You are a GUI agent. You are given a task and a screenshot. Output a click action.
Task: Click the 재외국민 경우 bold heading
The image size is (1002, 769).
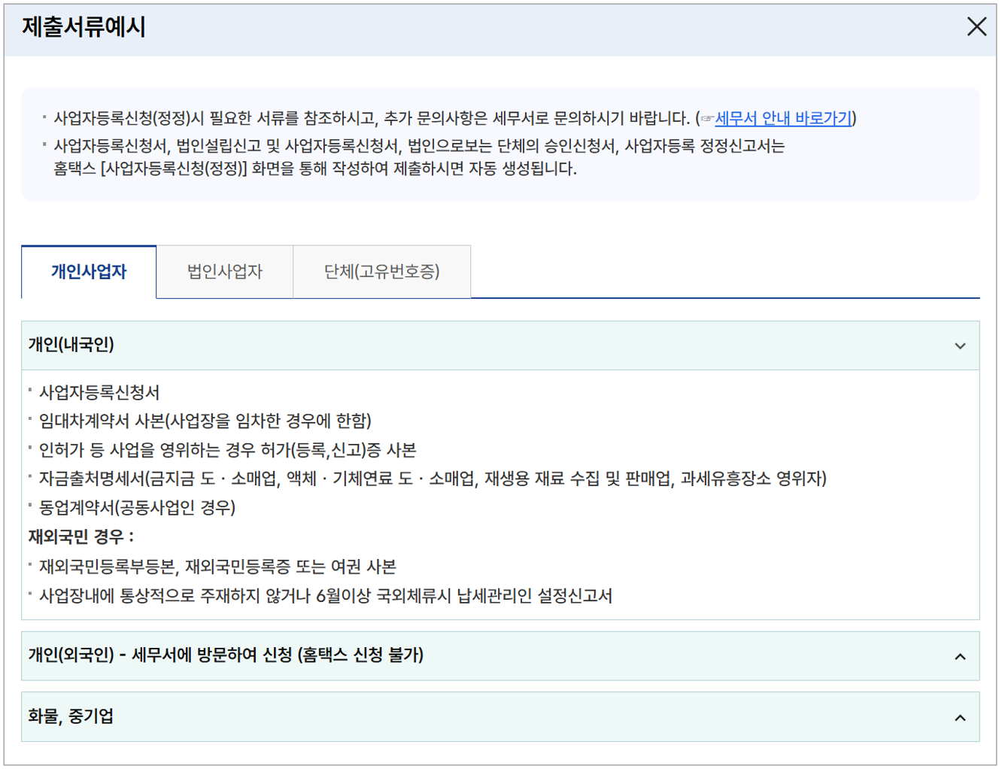pos(68,536)
